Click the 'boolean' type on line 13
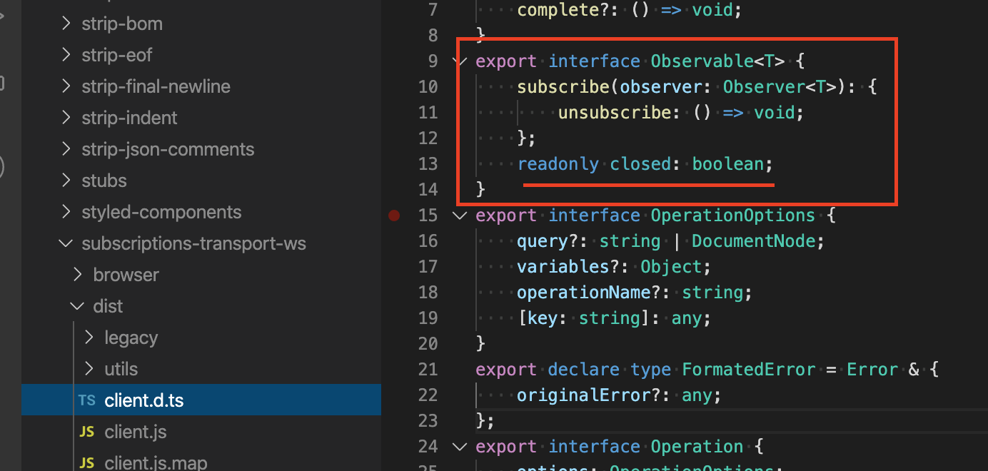Image resolution: width=988 pixels, height=471 pixels. click(x=728, y=164)
